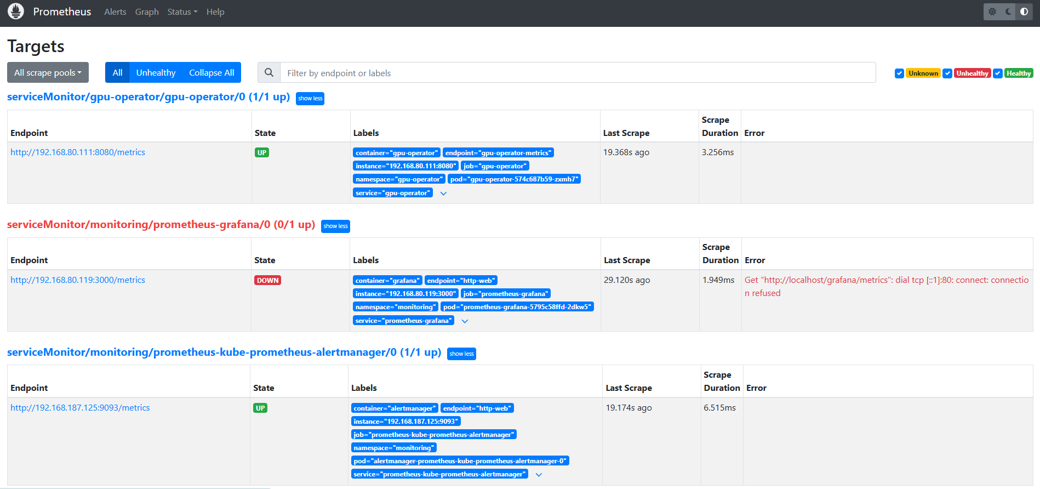Open the Status dropdown menu
The height and width of the screenshot is (489, 1040).
(182, 12)
